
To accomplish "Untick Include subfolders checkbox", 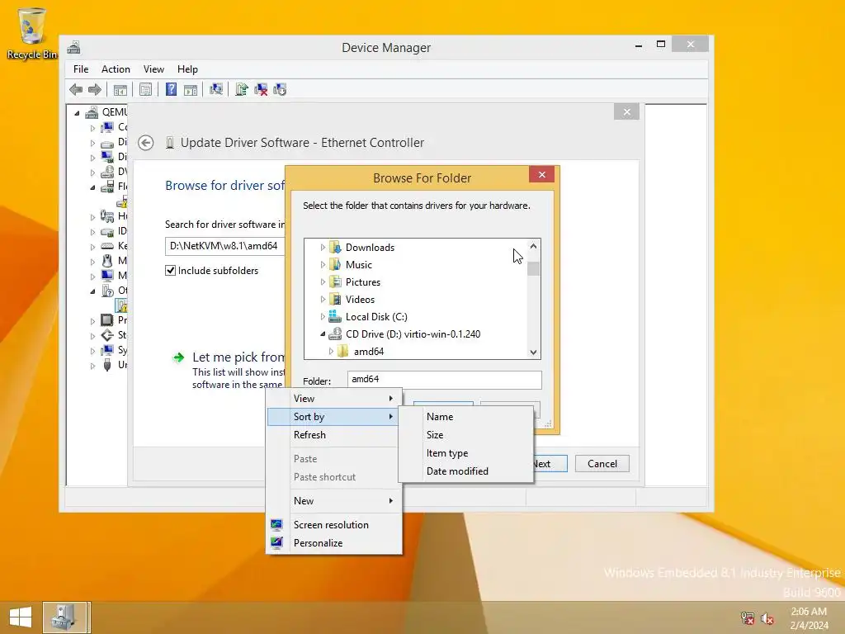I will click(170, 271).
